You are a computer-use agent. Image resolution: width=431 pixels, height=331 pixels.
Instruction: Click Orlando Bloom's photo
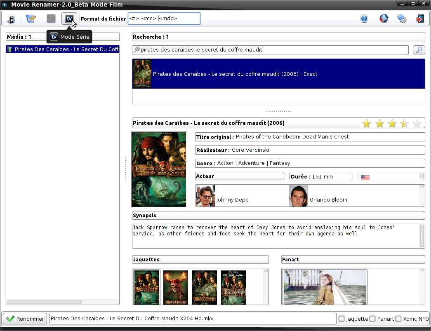pyautogui.click(x=299, y=196)
